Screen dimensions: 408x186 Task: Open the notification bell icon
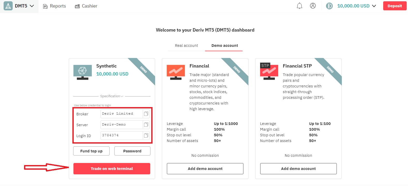coord(299,5)
